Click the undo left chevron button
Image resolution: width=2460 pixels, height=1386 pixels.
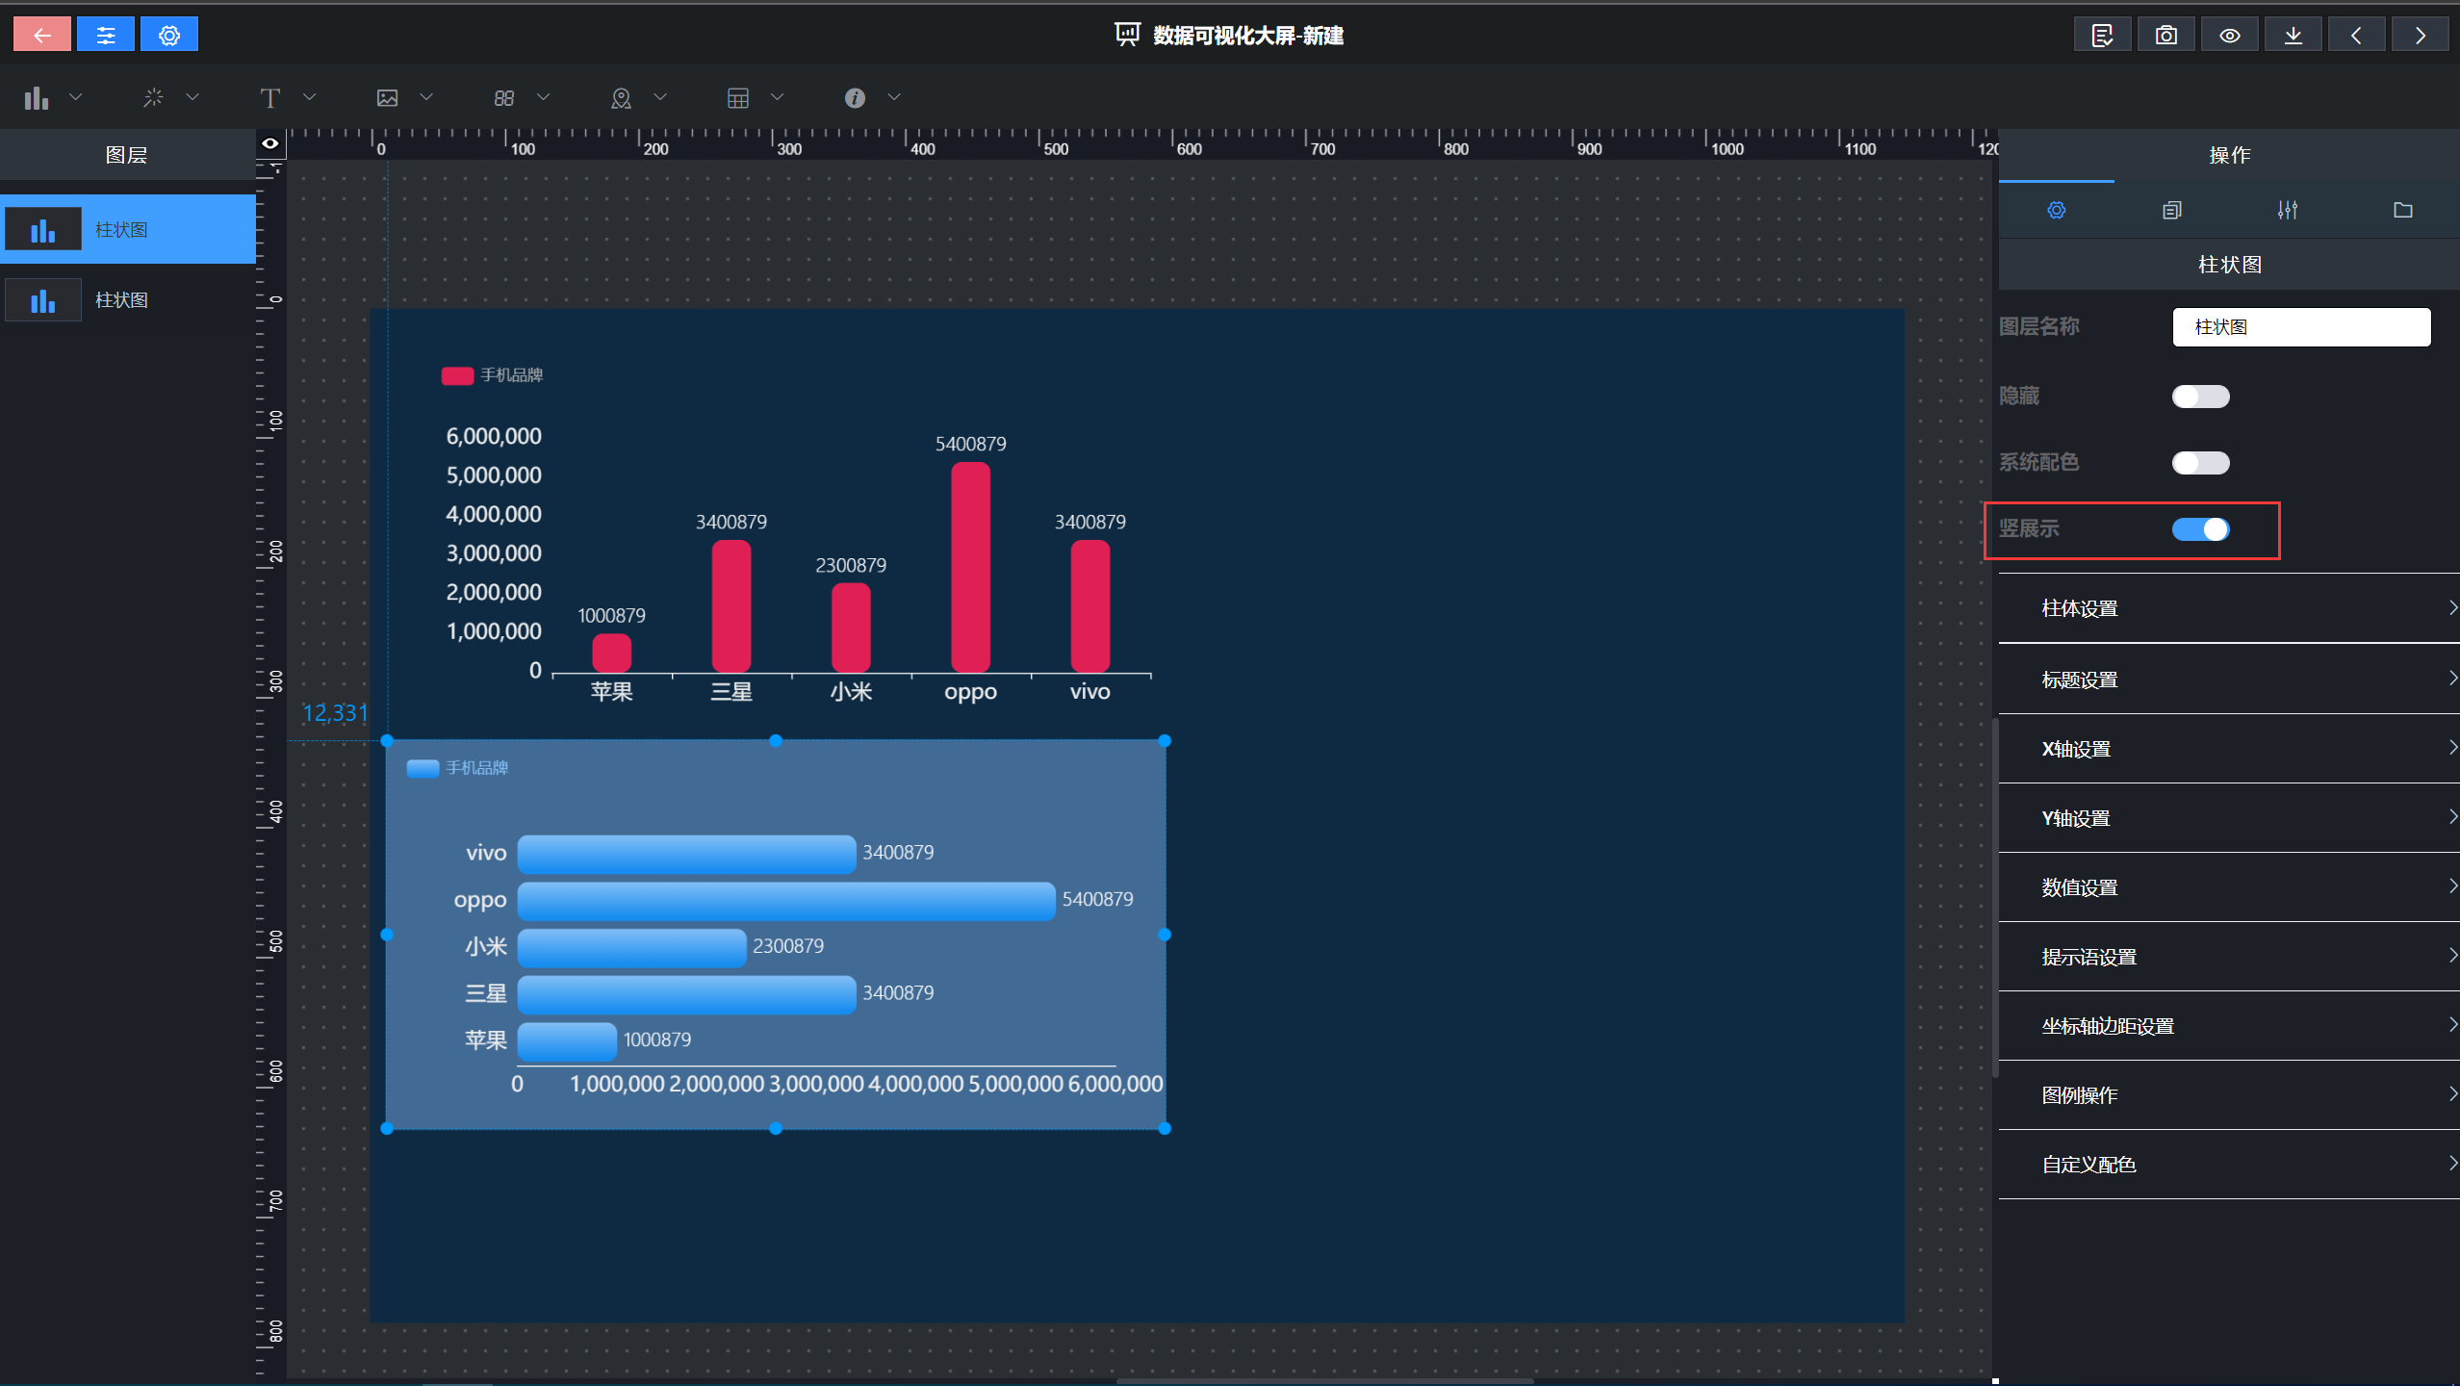click(2356, 35)
